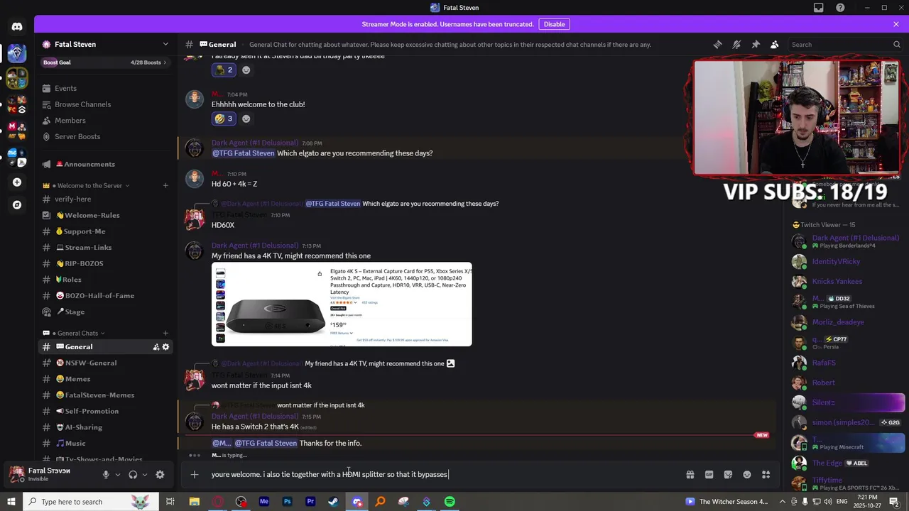Open The Edge member profile
Image resolution: width=909 pixels, height=511 pixels.
(847, 463)
